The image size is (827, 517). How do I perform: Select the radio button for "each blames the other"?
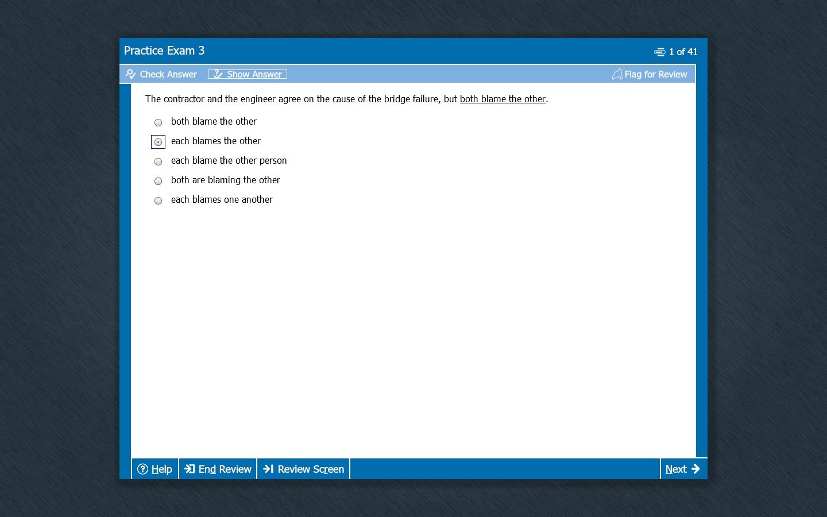158,142
